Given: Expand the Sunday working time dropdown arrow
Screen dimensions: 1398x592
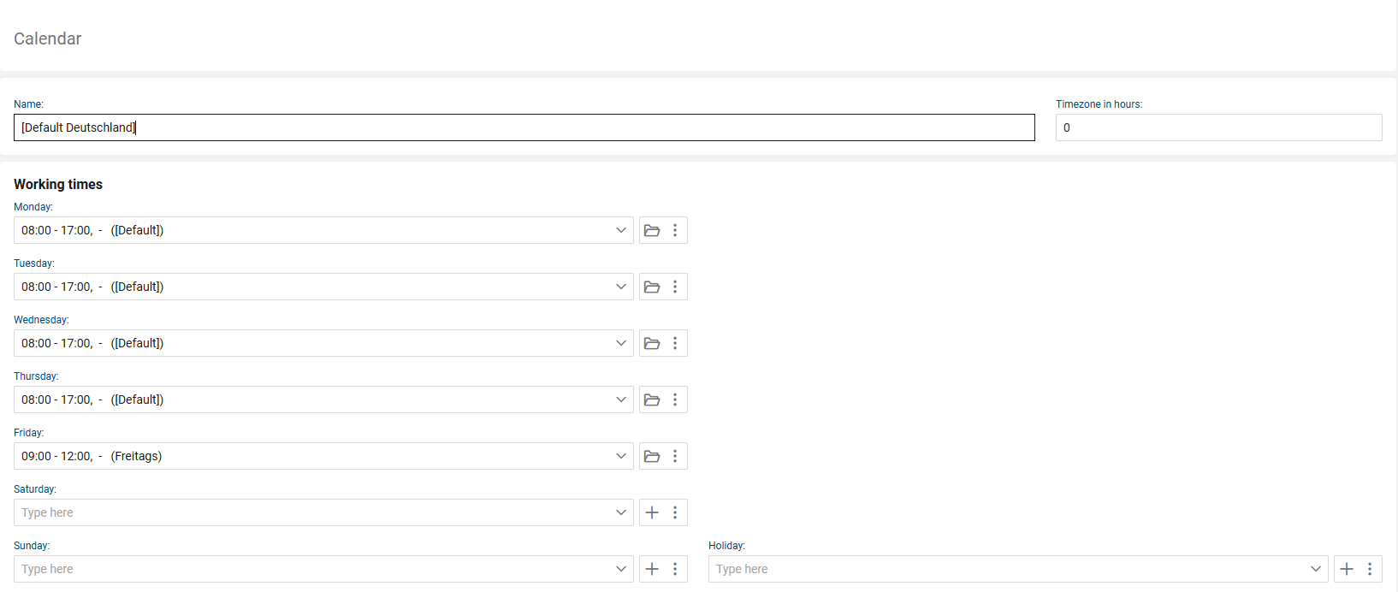Looking at the screenshot, I should (x=621, y=569).
